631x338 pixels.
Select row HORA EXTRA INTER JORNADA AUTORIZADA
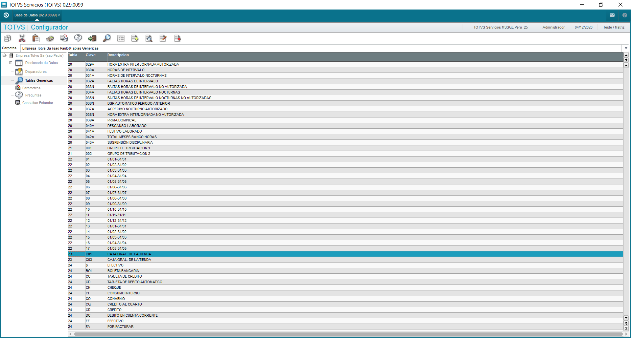(345, 64)
